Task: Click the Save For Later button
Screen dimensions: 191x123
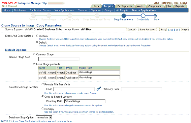Action: click(148, 30)
